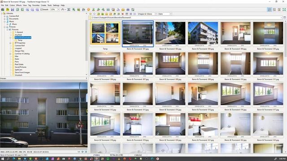The height and width of the screenshot is (161, 287).
Task: Click the green person portrait toolbar icon
Action: click(93, 9)
